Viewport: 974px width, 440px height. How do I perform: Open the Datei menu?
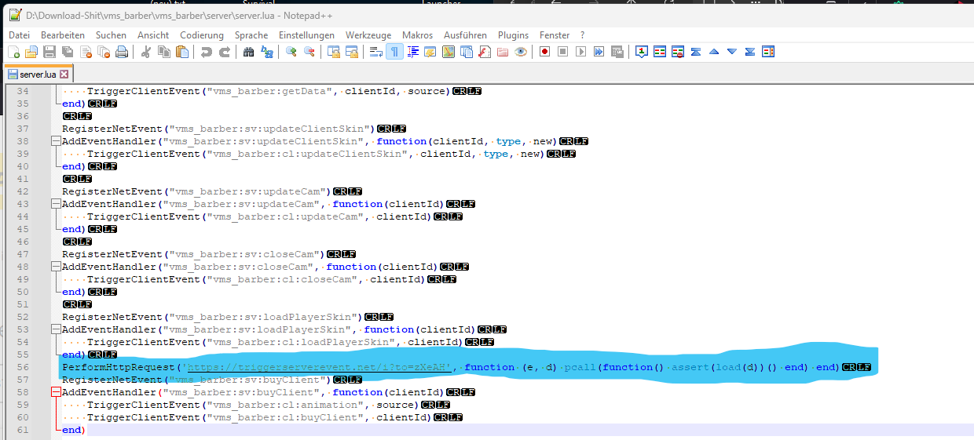click(19, 35)
